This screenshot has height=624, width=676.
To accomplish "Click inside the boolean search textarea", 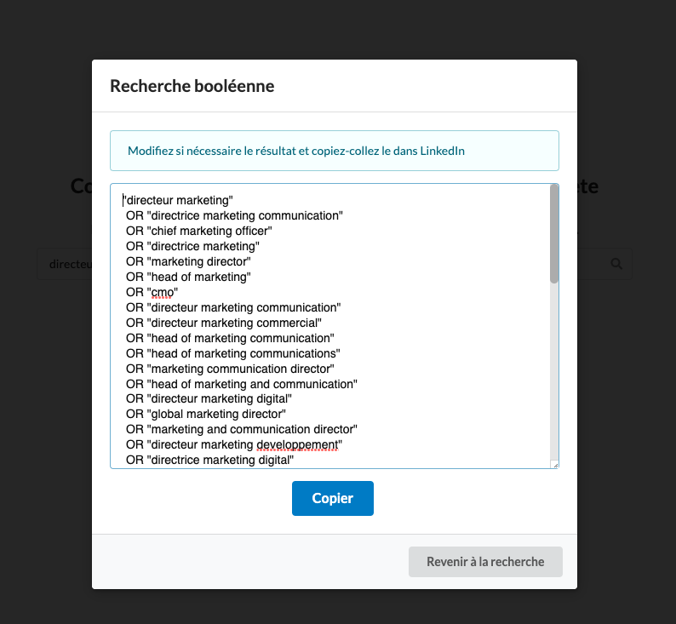I will [x=330, y=326].
